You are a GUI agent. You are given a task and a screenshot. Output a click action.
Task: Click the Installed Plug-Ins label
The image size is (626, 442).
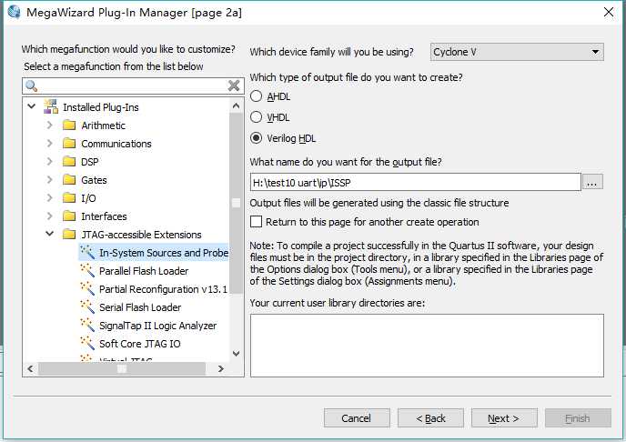tap(101, 107)
